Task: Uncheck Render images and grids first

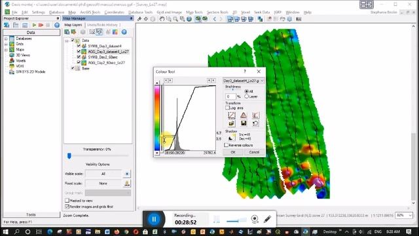Action: (x=67, y=206)
